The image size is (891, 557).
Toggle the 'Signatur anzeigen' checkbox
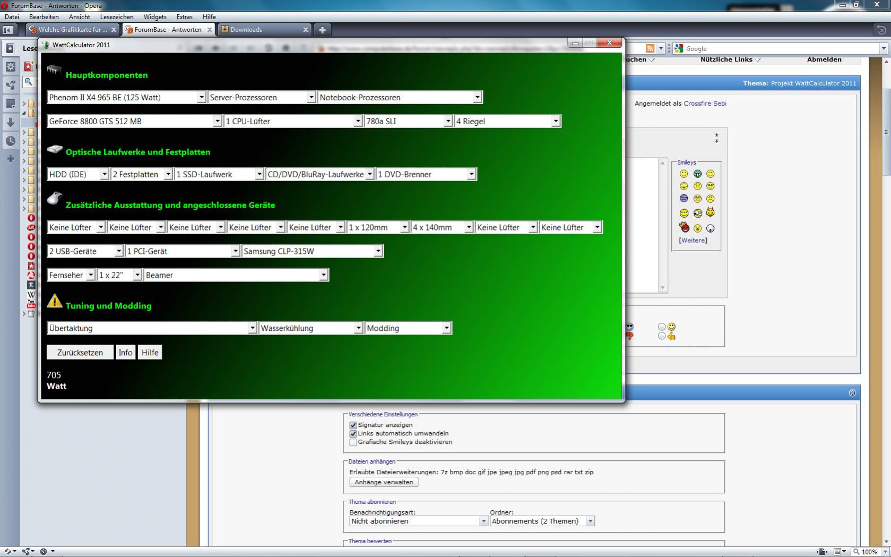[x=353, y=425]
